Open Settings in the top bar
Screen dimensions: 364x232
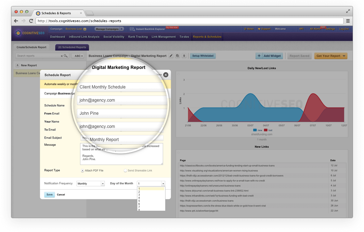pyautogui.click(x=330, y=29)
